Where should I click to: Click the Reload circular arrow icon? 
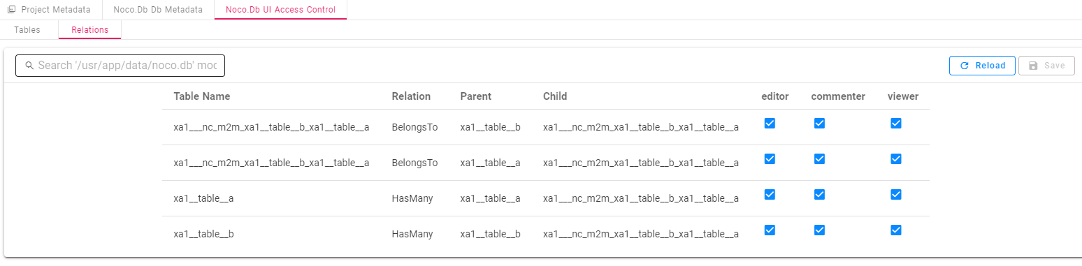click(x=965, y=66)
